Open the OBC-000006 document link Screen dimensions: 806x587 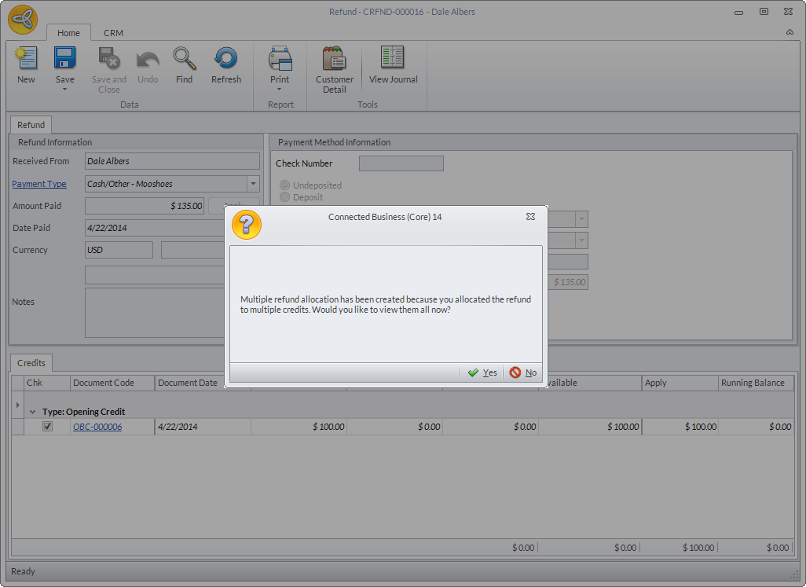(x=97, y=427)
